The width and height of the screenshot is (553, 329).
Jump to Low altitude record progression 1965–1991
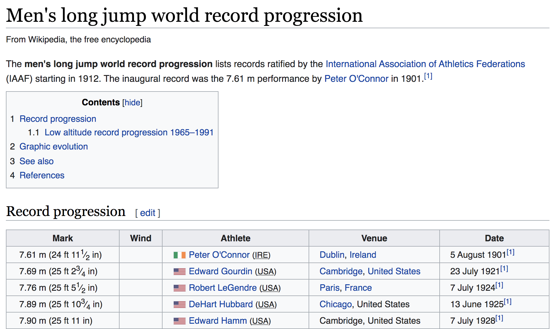click(129, 132)
